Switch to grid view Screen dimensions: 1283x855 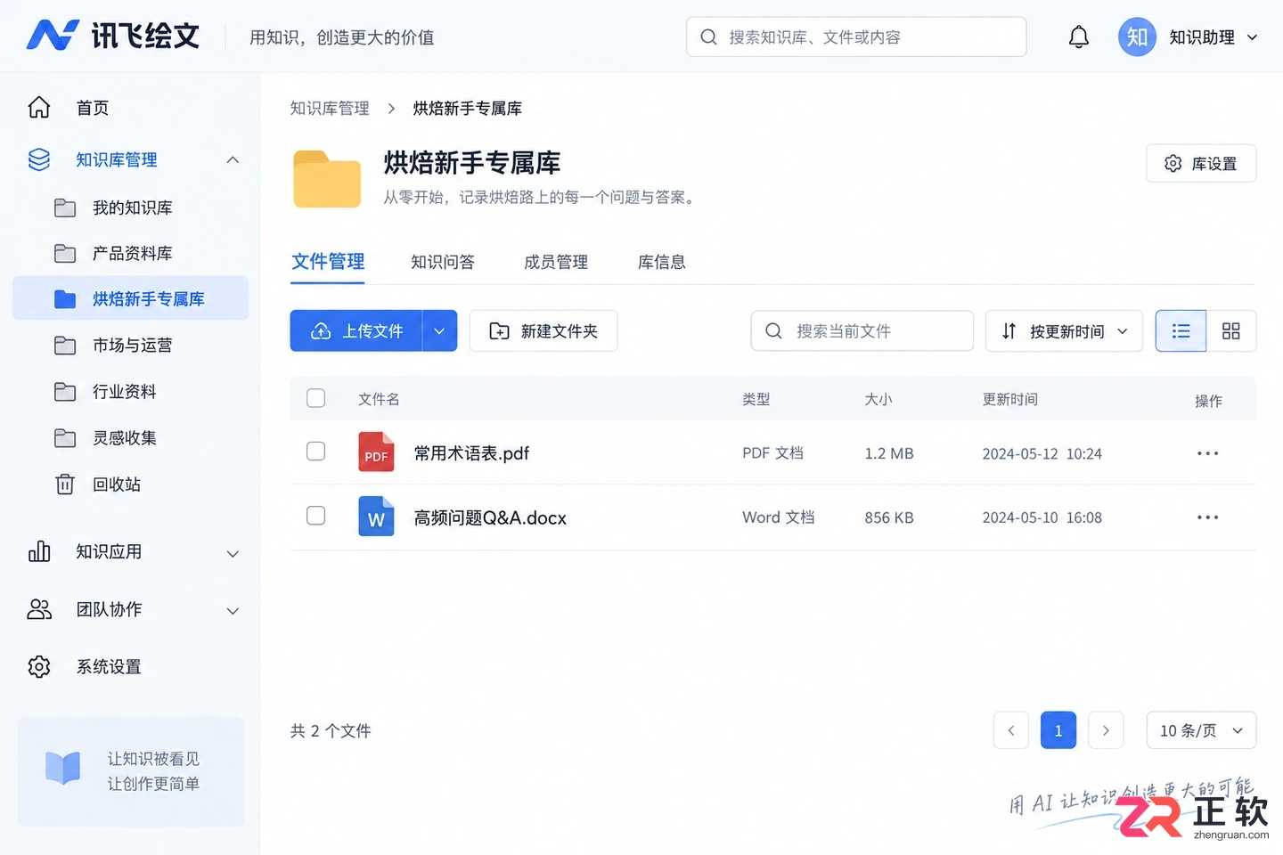(1231, 330)
